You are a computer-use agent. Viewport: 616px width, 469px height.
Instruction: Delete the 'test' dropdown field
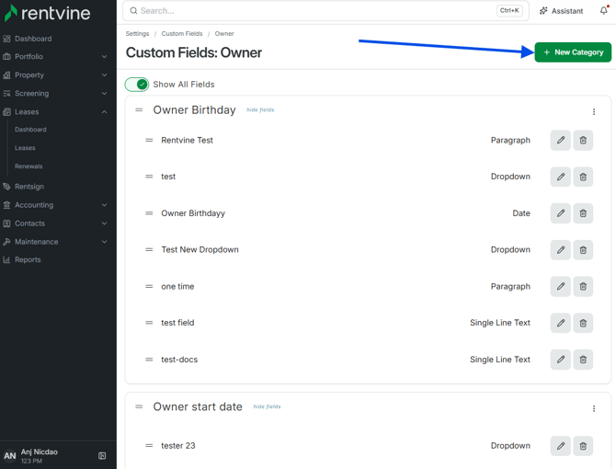(583, 177)
